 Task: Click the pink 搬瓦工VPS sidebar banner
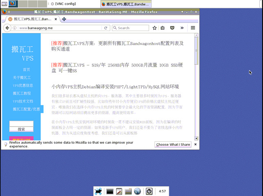[21, 138]
